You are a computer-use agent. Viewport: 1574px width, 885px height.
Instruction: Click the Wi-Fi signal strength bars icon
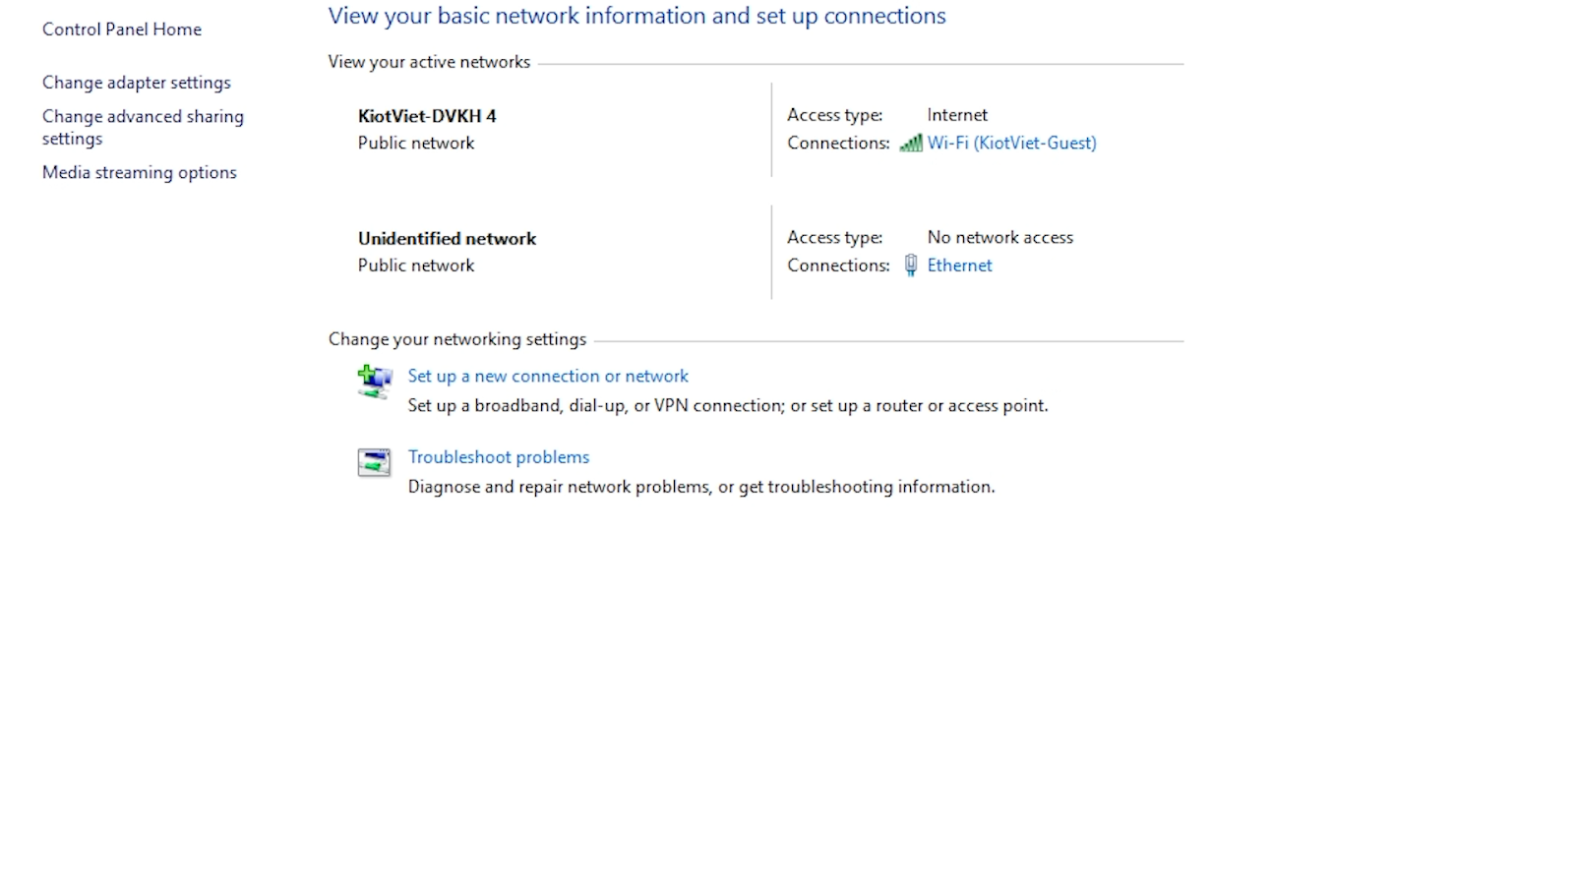click(x=910, y=144)
